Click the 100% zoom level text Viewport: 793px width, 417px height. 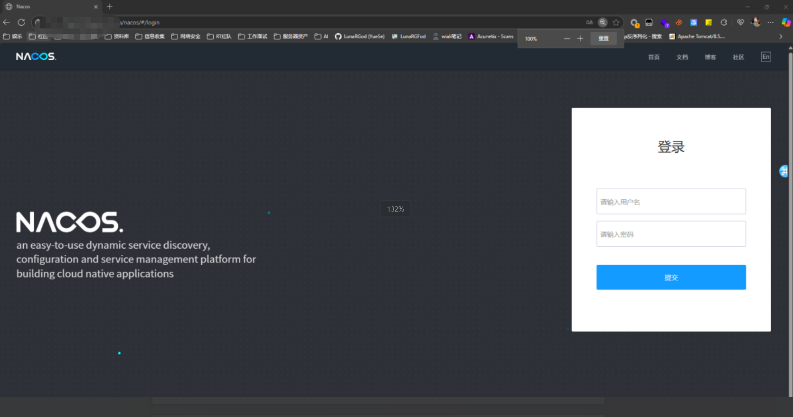(x=531, y=39)
